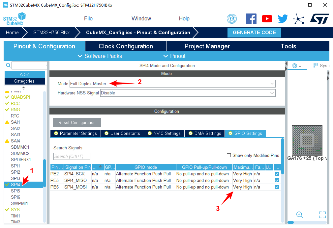Viewport: 333px width, 228px height.
Task: Click the 10th anniversary badge icon
Action: (232, 19)
